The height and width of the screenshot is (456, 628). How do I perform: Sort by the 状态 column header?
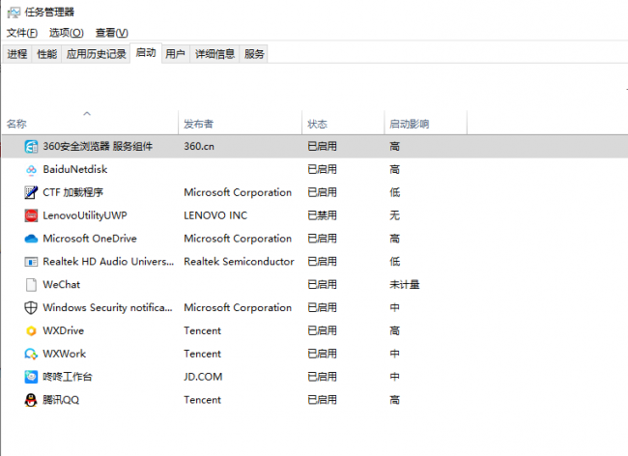[343, 124]
